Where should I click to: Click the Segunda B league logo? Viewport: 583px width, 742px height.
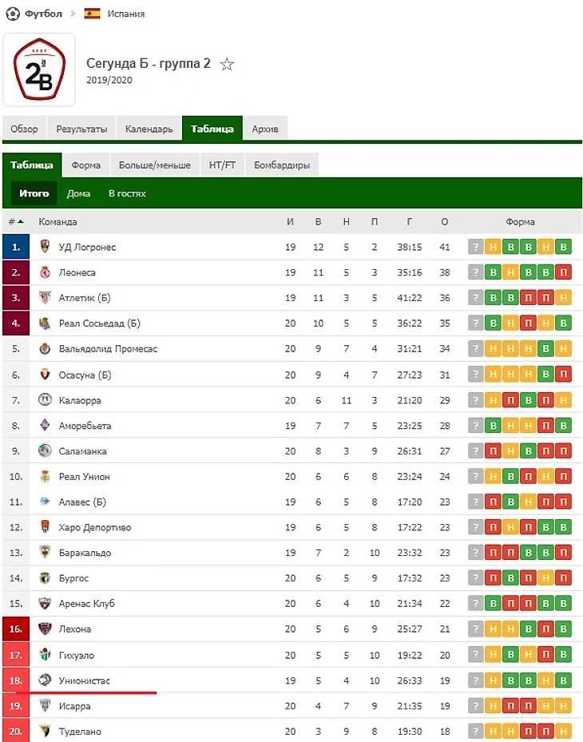point(39,69)
